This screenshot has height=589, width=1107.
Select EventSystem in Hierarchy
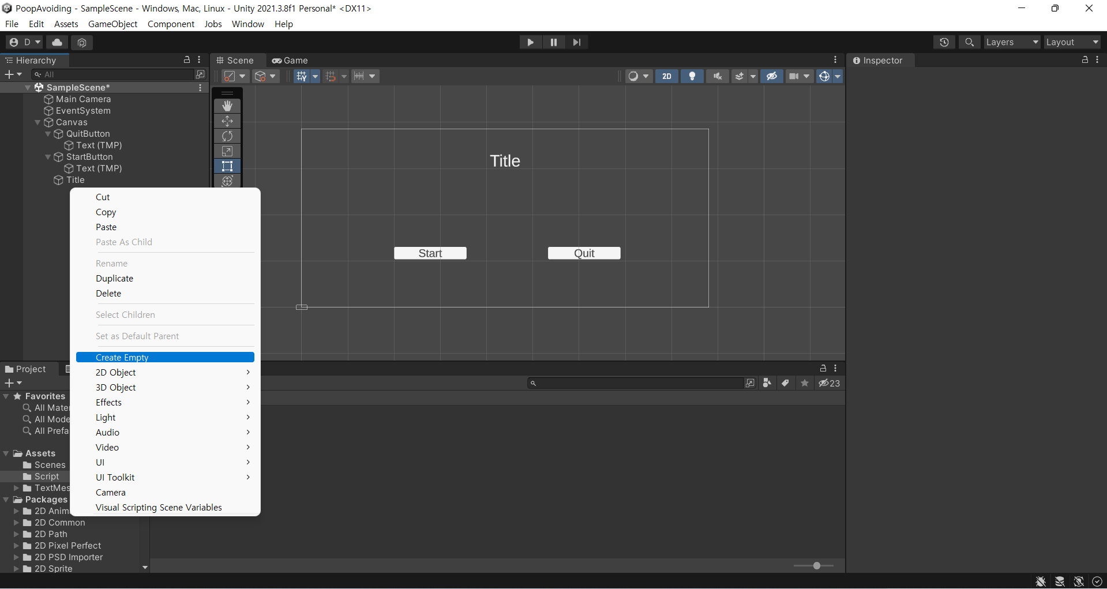click(x=83, y=111)
